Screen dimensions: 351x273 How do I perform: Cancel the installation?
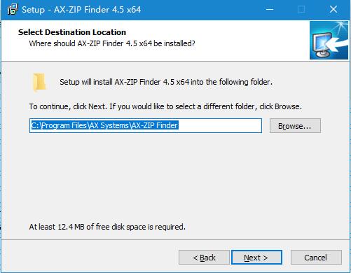(x=316, y=258)
